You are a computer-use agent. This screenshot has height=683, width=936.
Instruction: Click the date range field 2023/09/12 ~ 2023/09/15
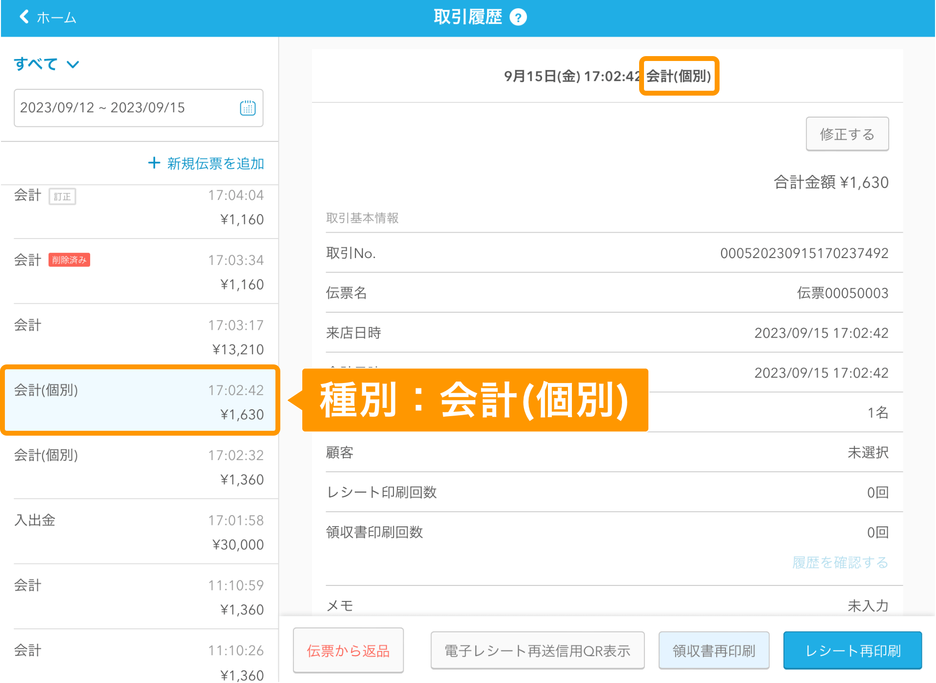[x=138, y=108]
